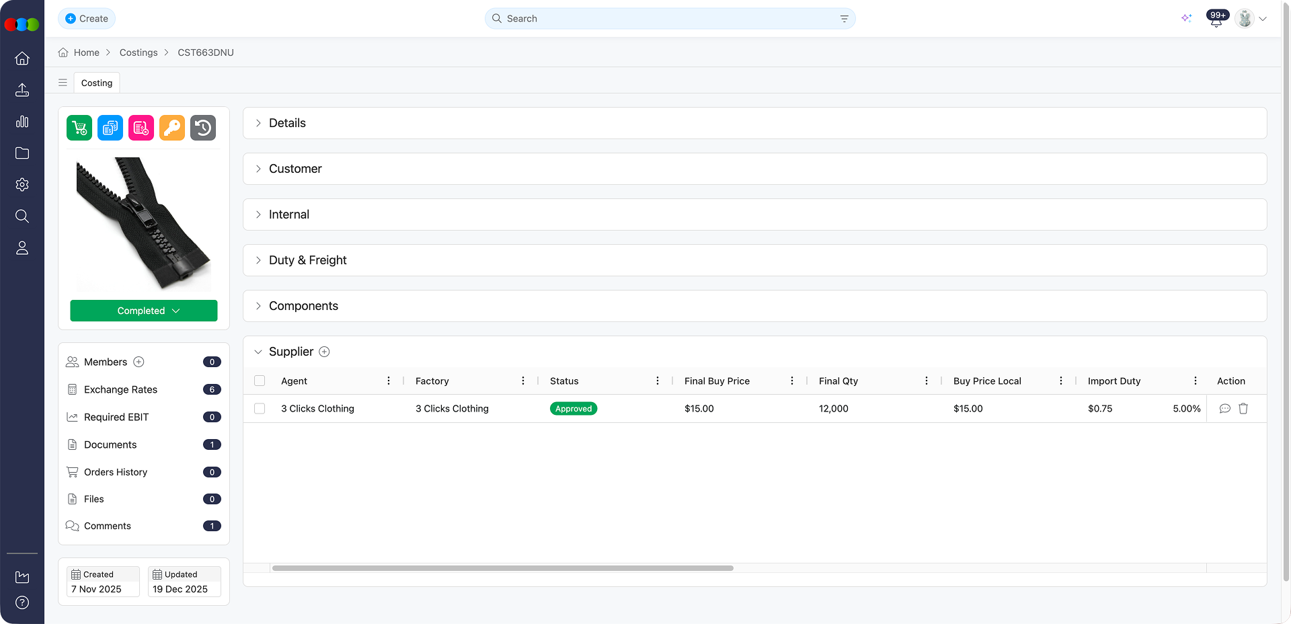Click the supplier table horizontal scrollbar
Screen dimensions: 1291x624
(x=502, y=568)
